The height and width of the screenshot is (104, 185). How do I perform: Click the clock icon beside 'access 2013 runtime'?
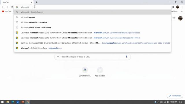tap(17, 22)
